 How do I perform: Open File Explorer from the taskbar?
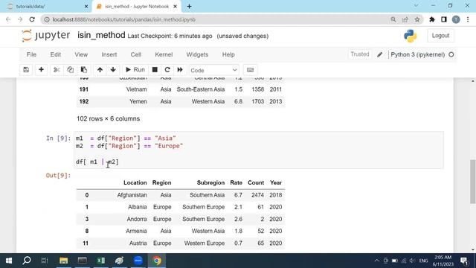click(x=63, y=261)
